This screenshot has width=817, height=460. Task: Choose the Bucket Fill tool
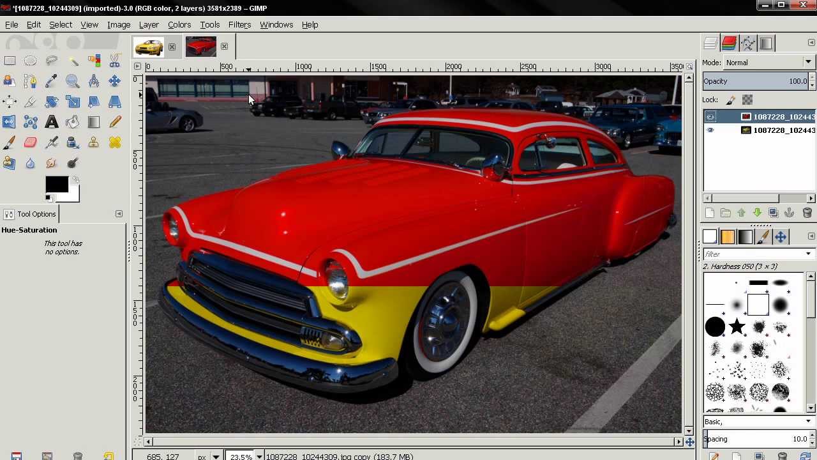(x=73, y=122)
